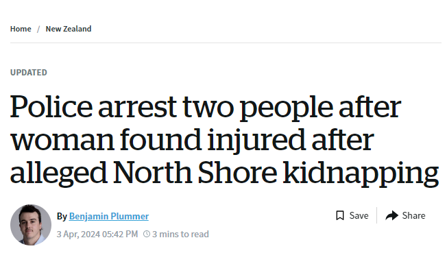Click the slash separator in the breadcrumb
This screenshot has height=264, width=447.
[x=38, y=29]
